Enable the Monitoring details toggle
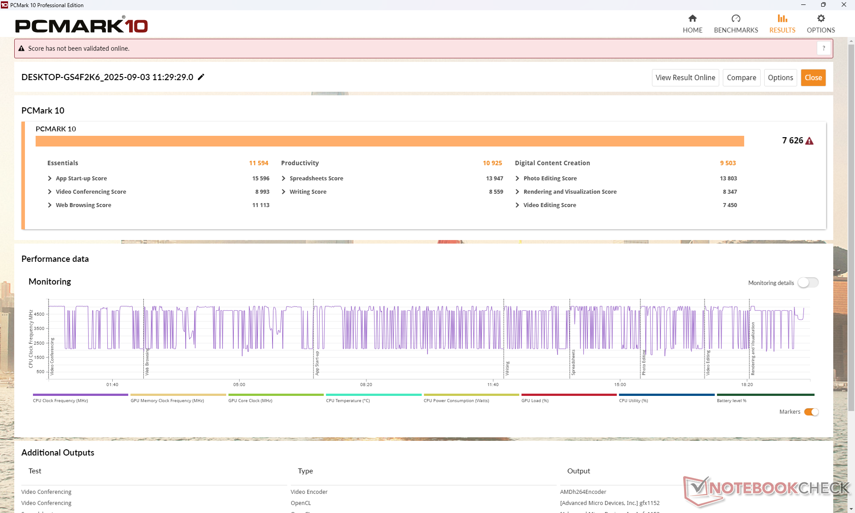855x513 pixels. pyautogui.click(x=808, y=283)
